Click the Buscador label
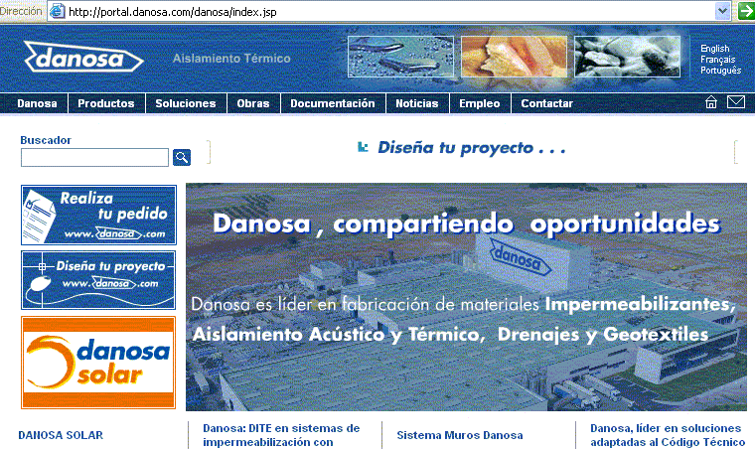Screen dimensions: 755x449 [x=46, y=140]
